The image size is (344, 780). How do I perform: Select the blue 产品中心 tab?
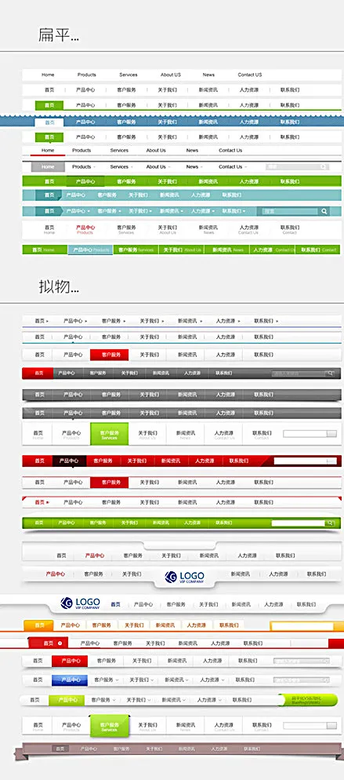tap(70, 680)
